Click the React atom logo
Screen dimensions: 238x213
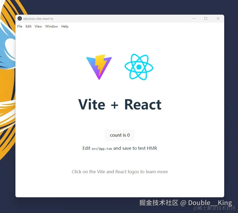(x=139, y=67)
